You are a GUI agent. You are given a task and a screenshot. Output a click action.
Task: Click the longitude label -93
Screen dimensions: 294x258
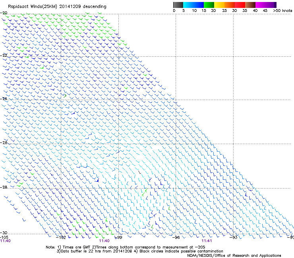coord(234,237)
